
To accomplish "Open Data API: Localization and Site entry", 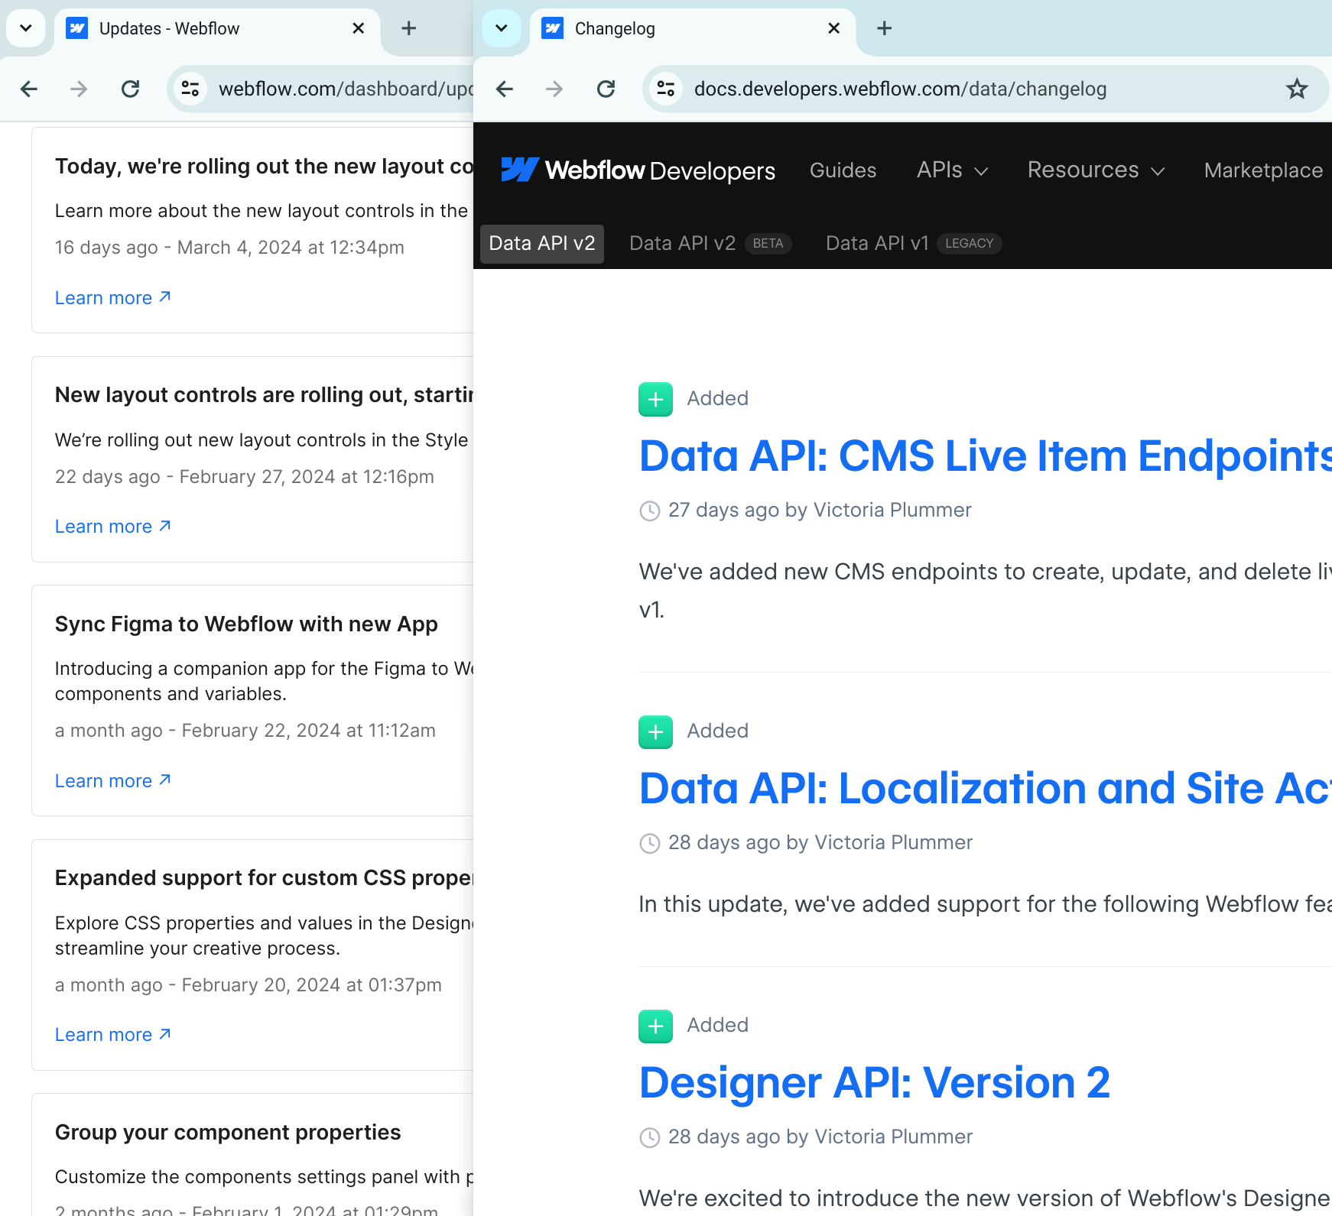I will pyautogui.click(x=985, y=789).
